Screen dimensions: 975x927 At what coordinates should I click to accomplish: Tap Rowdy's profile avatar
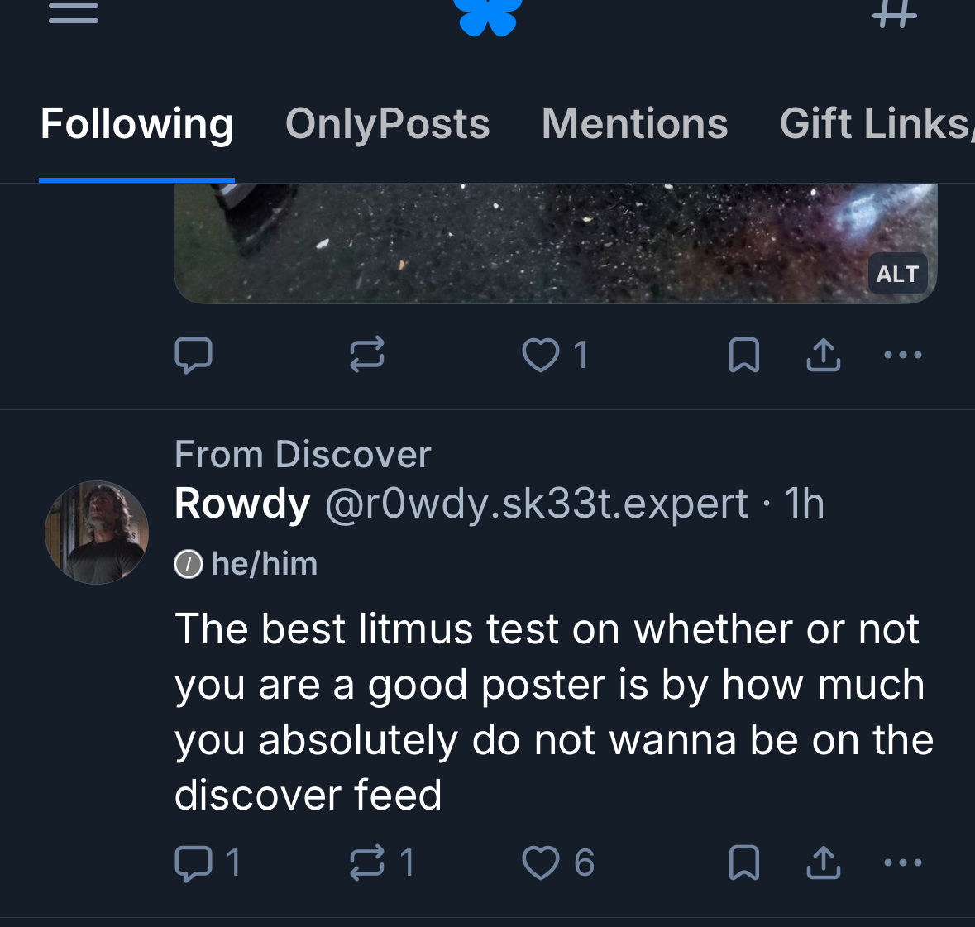[x=97, y=533]
